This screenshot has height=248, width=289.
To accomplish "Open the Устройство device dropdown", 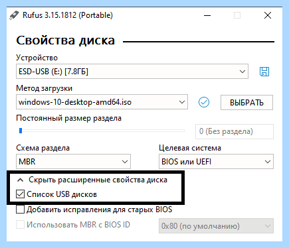I will [x=132, y=72].
